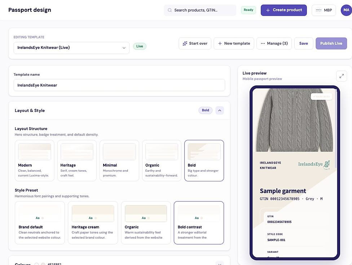
Task: Choose the Brand default style preset
Action: [x=40, y=222]
